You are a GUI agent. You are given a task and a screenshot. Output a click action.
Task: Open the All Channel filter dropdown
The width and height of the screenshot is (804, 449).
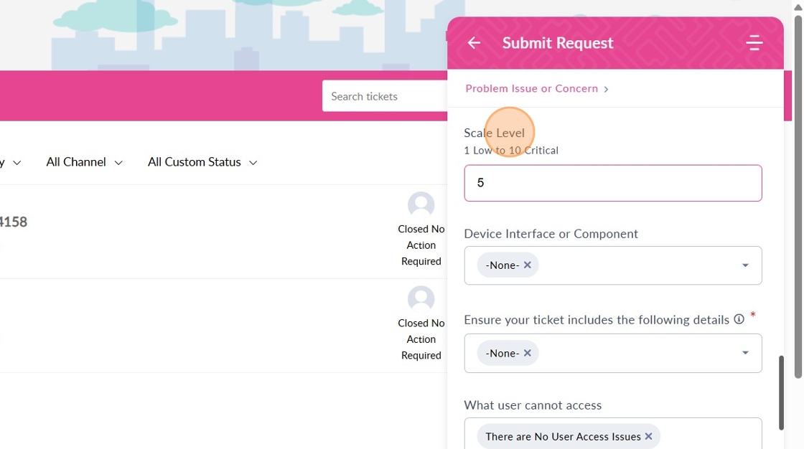click(x=84, y=162)
